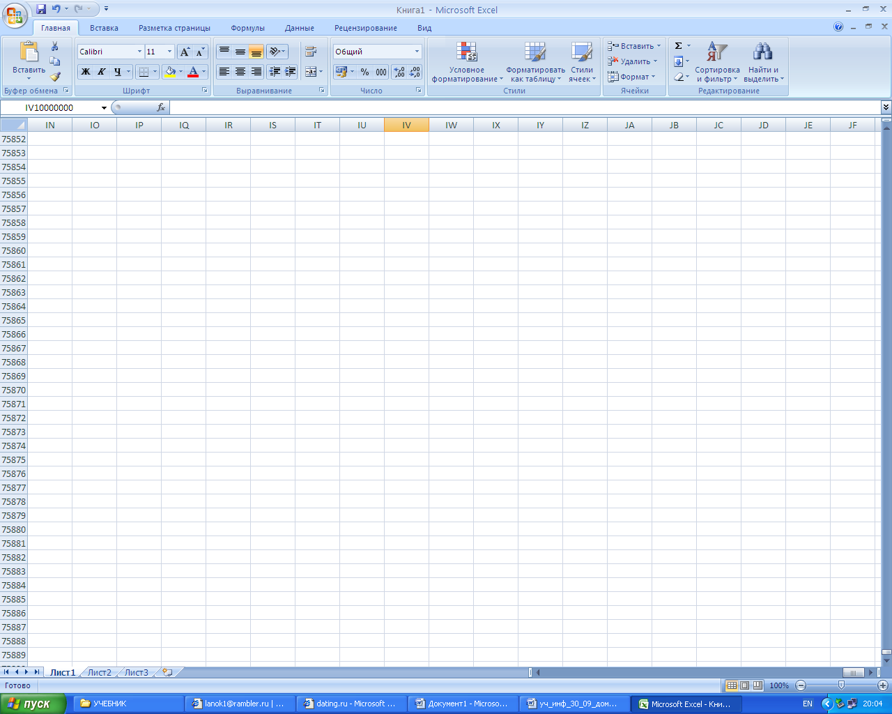Click the Merge and Center icon

tap(312, 71)
